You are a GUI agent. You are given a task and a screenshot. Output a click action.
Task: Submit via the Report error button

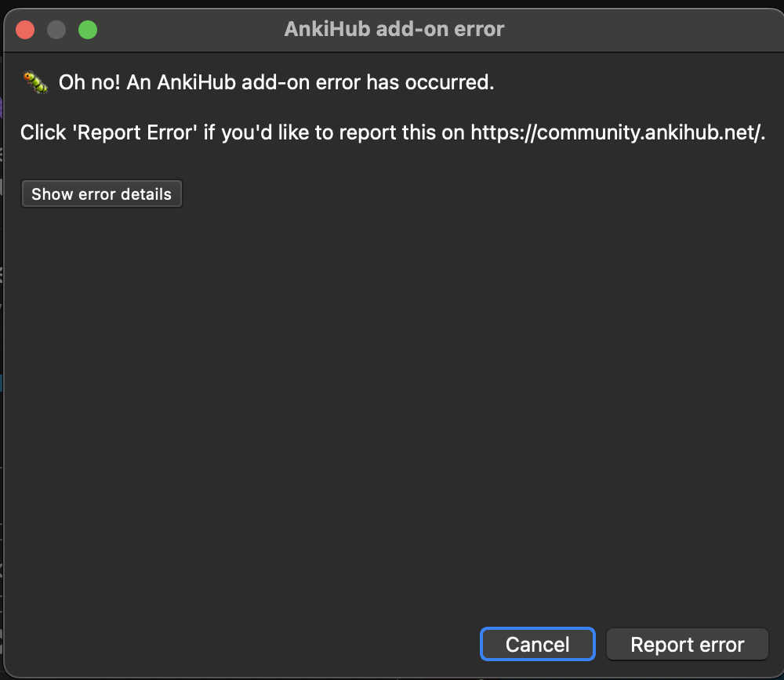(687, 645)
